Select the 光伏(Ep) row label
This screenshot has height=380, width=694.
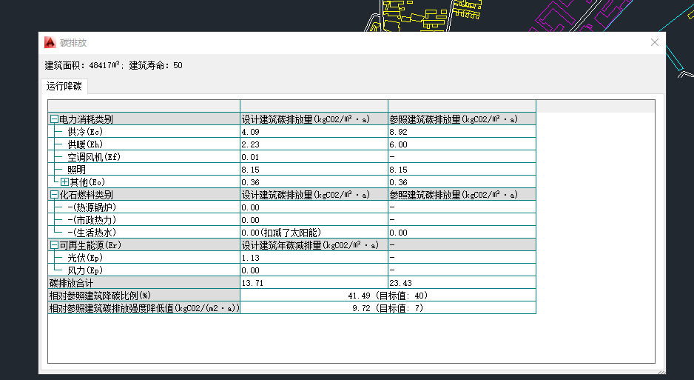tap(84, 258)
